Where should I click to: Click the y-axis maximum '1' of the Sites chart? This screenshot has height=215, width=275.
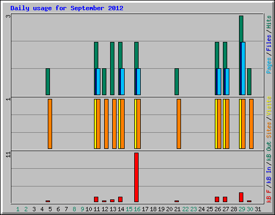tap(8, 99)
